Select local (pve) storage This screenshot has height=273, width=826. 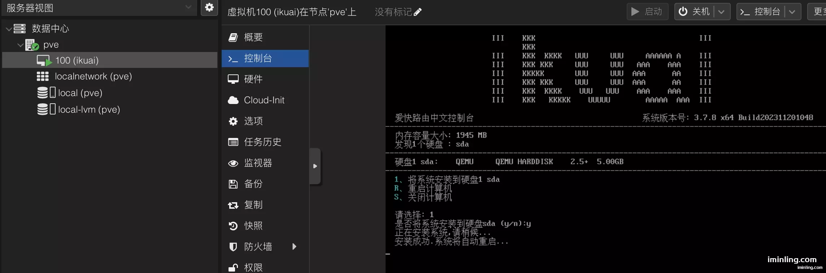click(x=80, y=93)
